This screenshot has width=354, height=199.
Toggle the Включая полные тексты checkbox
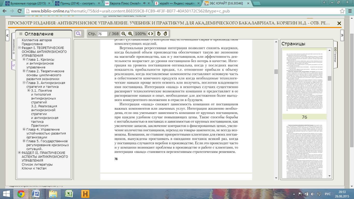pos(105,16)
